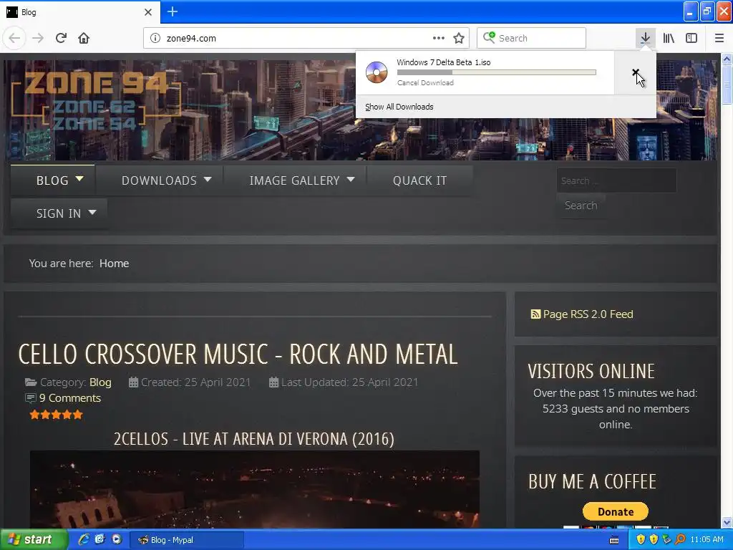Toggle the sidebar view
This screenshot has width=733, height=550.
[x=691, y=38]
